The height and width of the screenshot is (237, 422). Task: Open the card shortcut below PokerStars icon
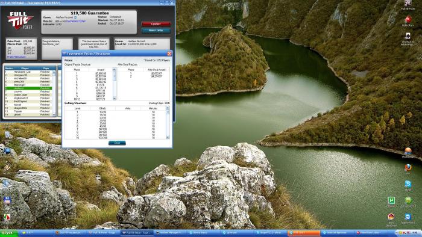click(x=408, y=39)
